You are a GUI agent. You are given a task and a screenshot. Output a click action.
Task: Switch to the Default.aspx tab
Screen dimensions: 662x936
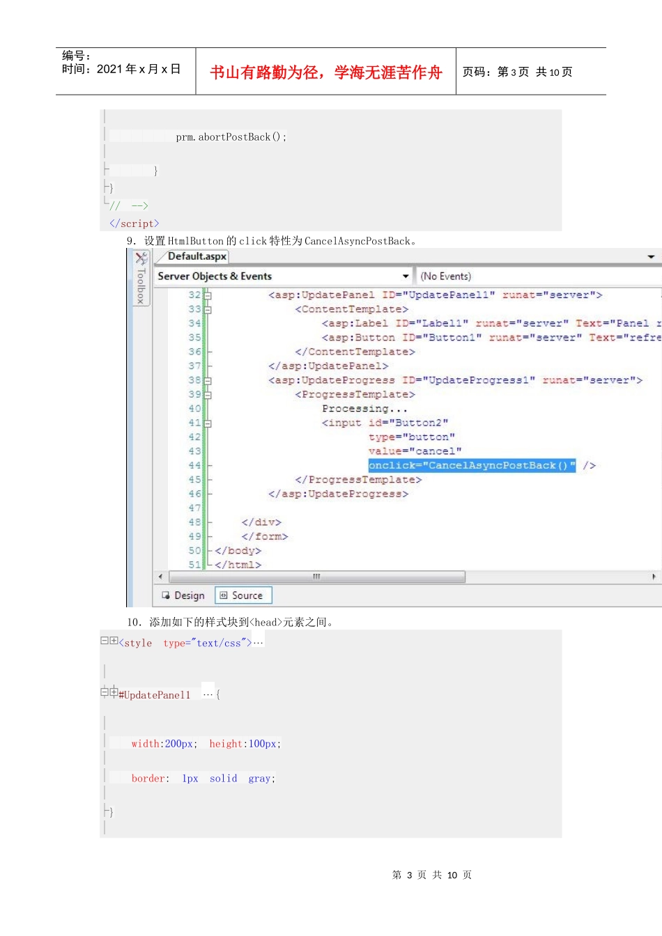click(197, 256)
